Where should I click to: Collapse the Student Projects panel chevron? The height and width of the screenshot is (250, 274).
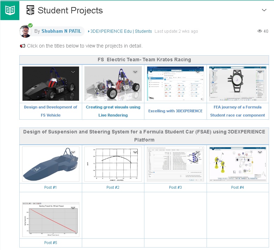click(x=264, y=10)
